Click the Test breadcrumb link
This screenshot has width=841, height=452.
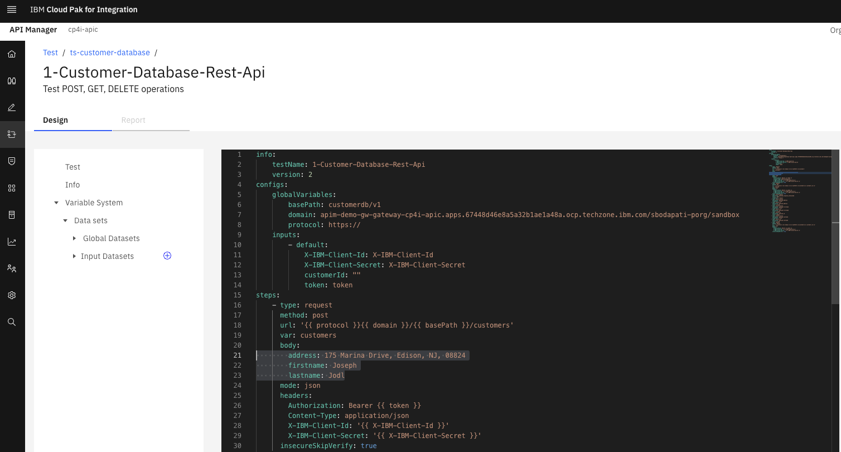coord(50,52)
